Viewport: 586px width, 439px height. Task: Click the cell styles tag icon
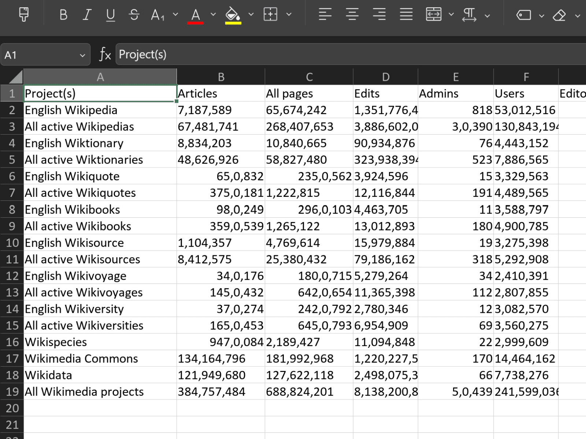pyautogui.click(x=524, y=15)
